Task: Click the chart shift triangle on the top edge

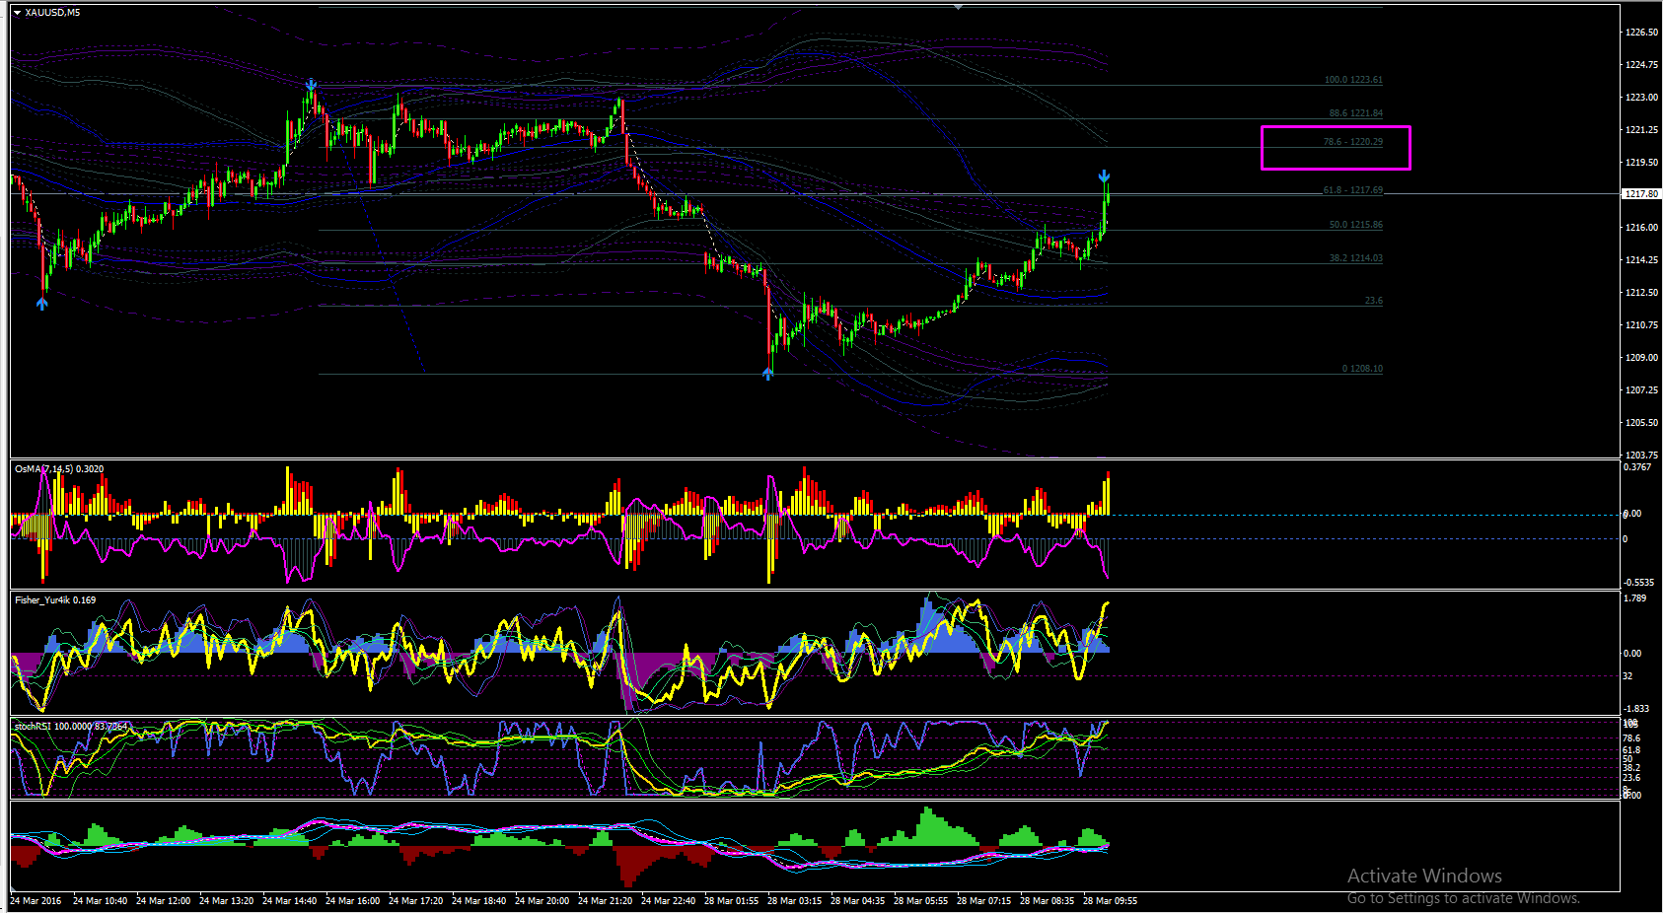Action: tap(959, 8)
